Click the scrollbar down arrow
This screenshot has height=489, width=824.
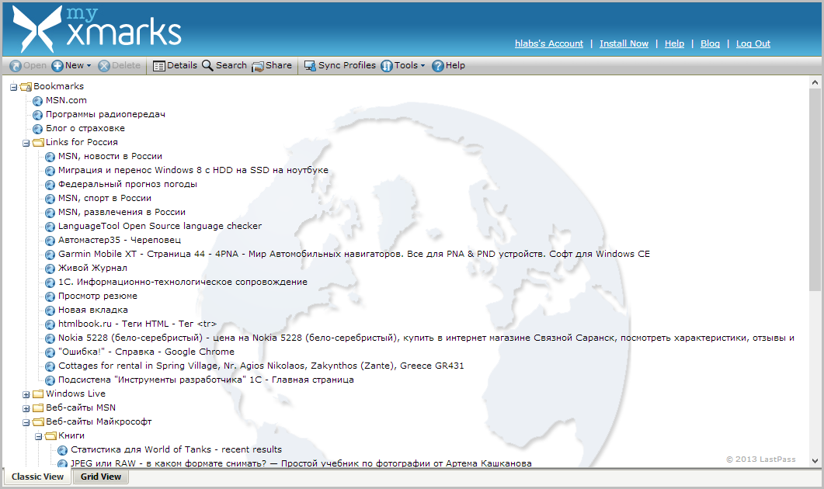pyautogui.click(x=815, y=460)
